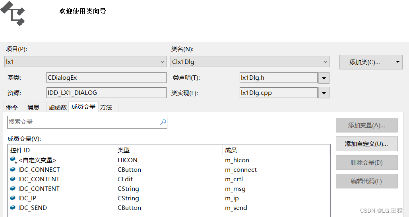Expand the arrow next to lx1Dlg.cpp
The image size is (409, 217).
324,93
